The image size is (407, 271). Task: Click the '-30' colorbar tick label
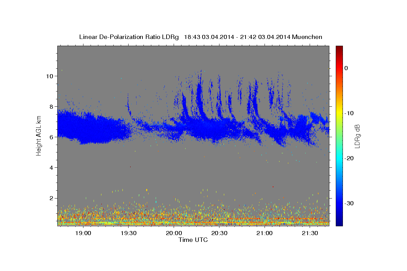pyautogui.click(x=349, y=203)
